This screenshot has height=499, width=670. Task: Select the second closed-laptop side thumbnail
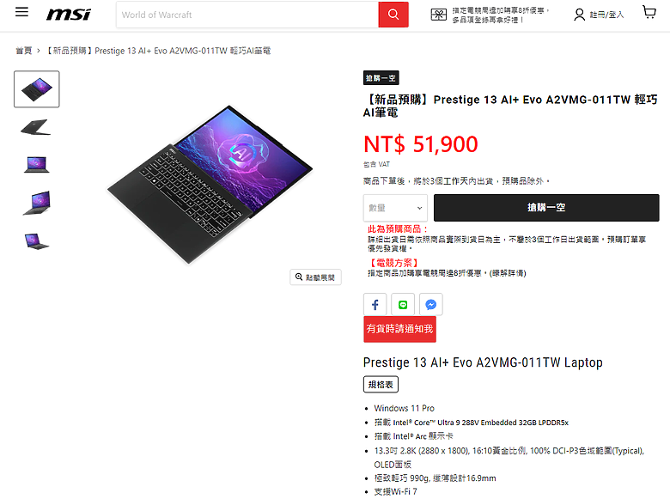36,127
